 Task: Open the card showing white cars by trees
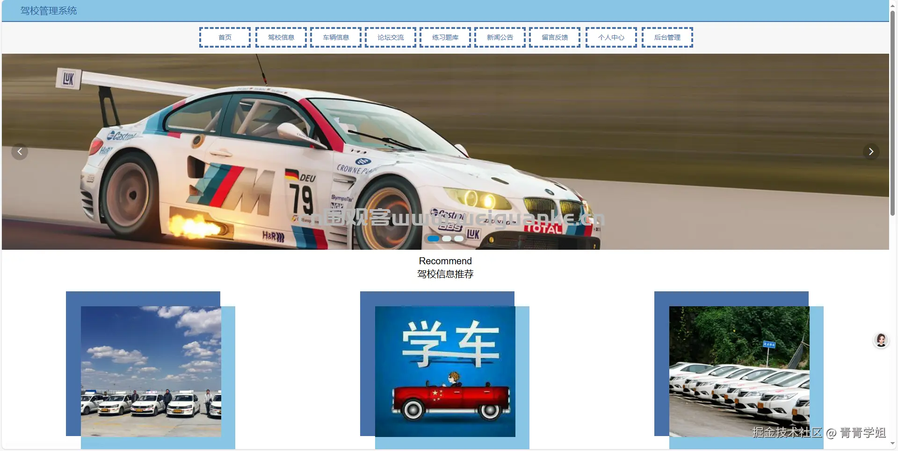coord(739,372)
